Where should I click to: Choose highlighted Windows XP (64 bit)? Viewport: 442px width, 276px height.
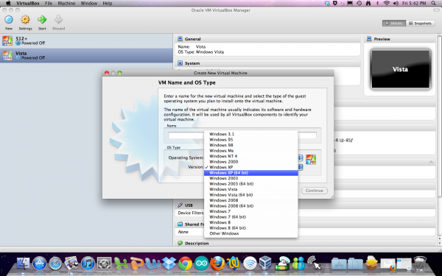[x=251, y=173]
